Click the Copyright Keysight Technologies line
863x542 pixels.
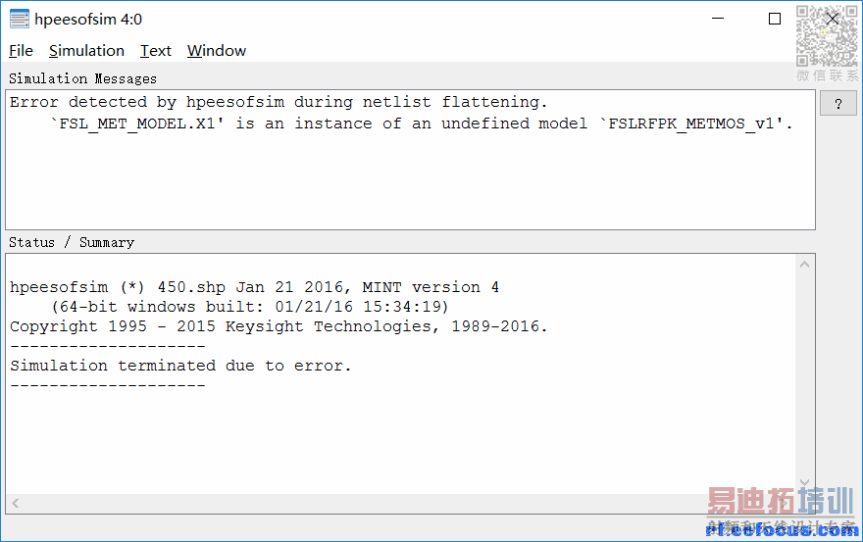tap(279, 326)
